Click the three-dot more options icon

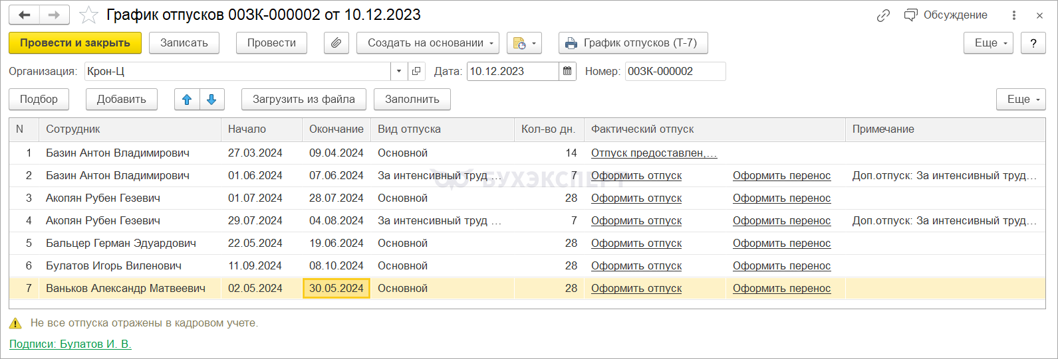[1013, 15]
